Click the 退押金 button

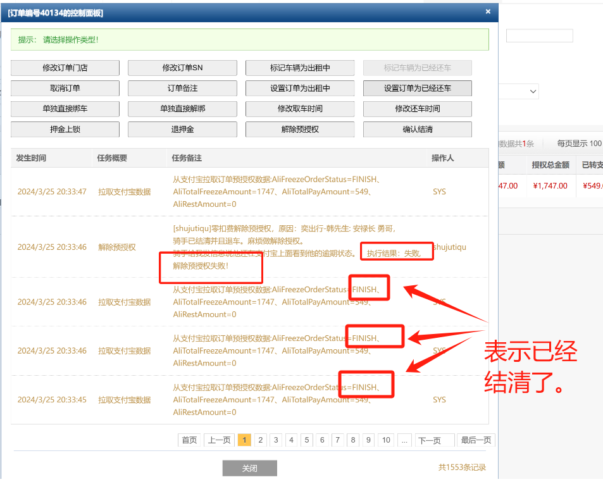(182, 129)
